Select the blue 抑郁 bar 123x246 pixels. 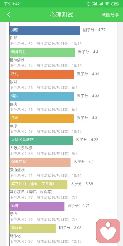[45, 30]
